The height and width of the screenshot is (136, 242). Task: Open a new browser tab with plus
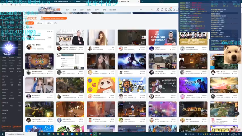click(142, 2)
